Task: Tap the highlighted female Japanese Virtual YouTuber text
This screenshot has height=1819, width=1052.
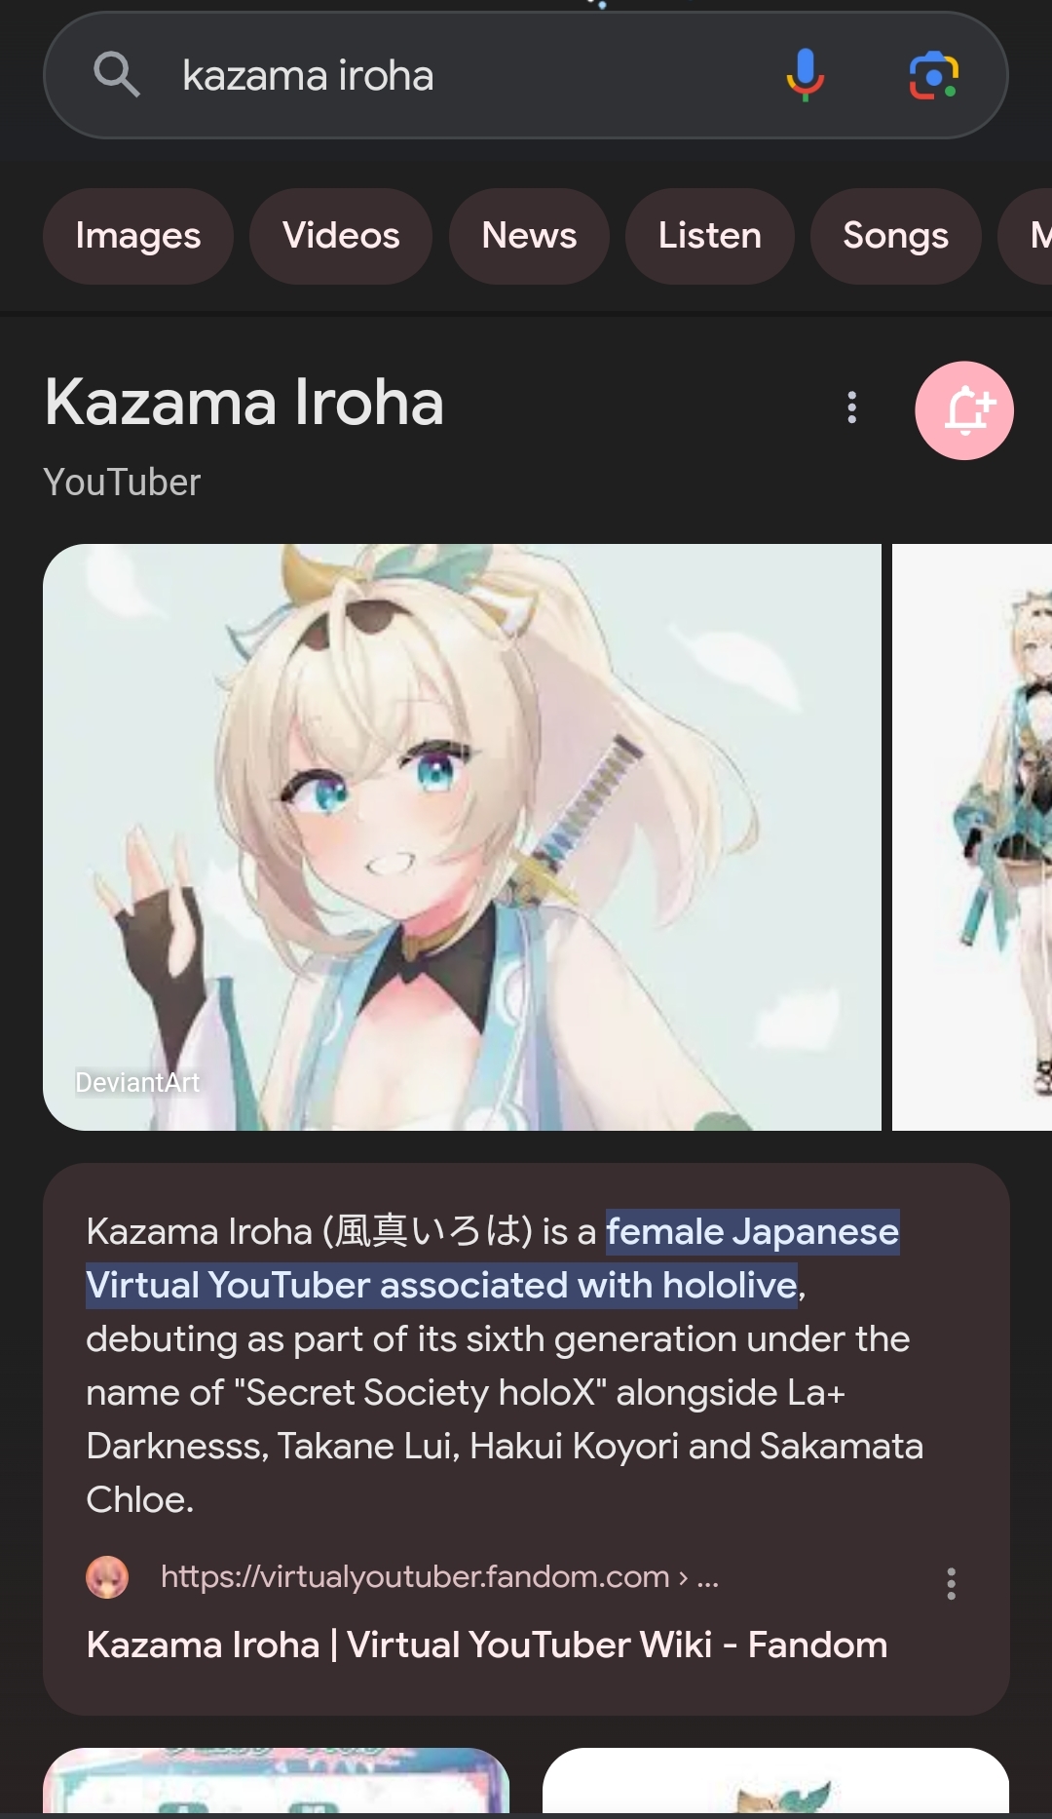Action: (493, 1258)
